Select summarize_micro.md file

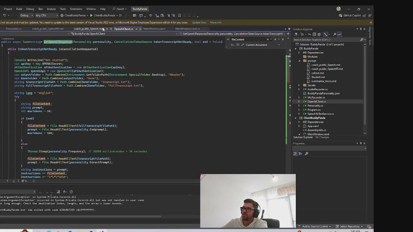click(x=324, y=81)
